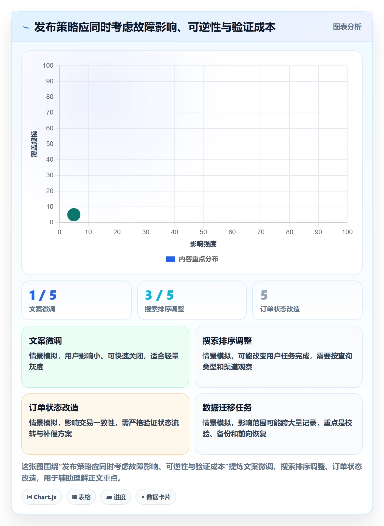
Task: Select the text 可能改变用户任务完成，需要按查询类型和渠道观察
Action: [277, 361]
